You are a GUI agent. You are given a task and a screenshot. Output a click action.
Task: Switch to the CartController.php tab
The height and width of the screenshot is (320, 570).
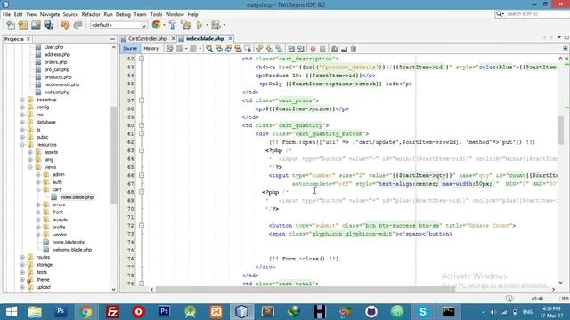[x=147, y=38]
